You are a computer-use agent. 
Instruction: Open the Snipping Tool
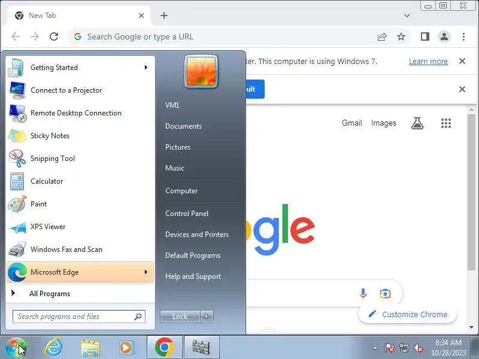(x=80, y=159)
